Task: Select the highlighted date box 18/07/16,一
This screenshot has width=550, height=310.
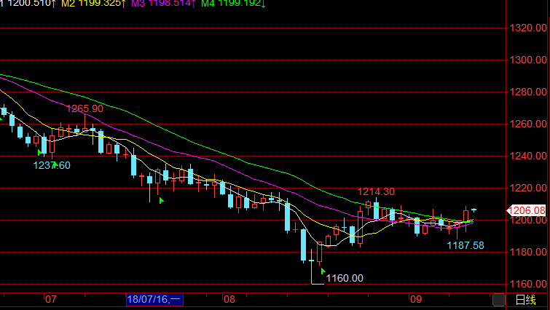Action: [154, 300]
